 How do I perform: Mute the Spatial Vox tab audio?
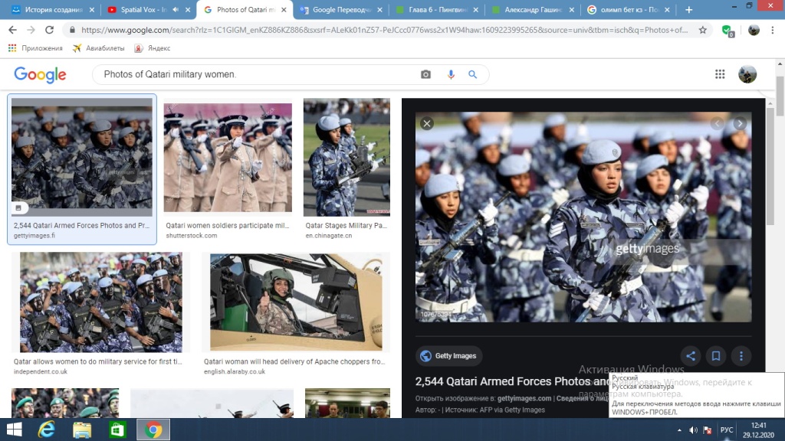176,10
